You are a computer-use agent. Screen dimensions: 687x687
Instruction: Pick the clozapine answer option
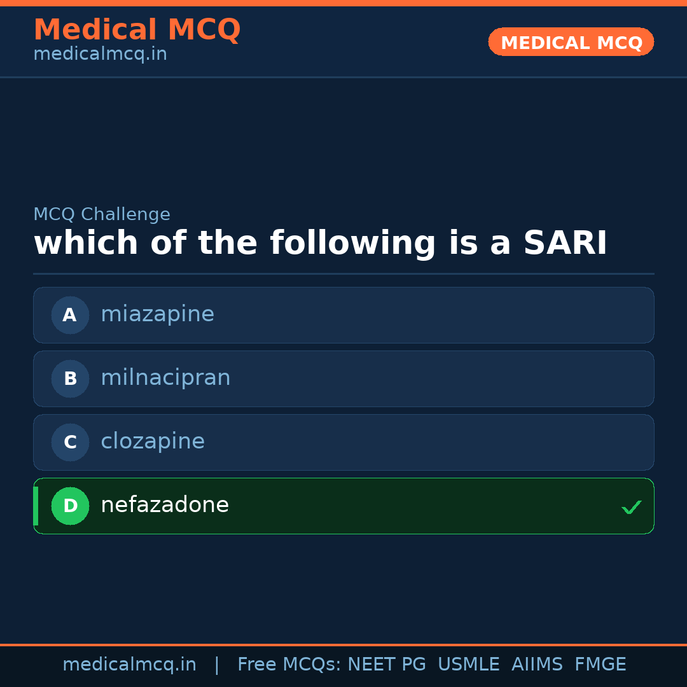(343, 442)
